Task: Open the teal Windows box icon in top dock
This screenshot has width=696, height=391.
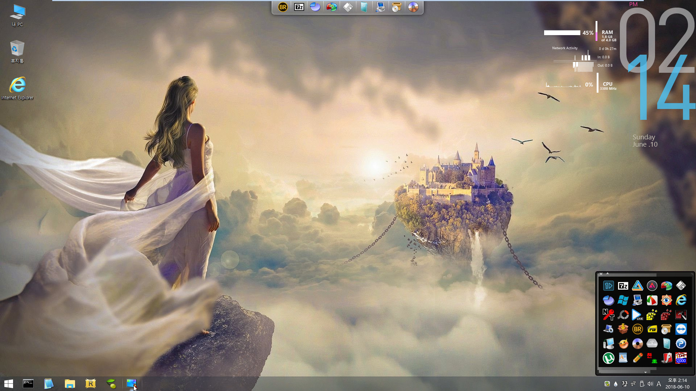Action: tap(364, 7)
